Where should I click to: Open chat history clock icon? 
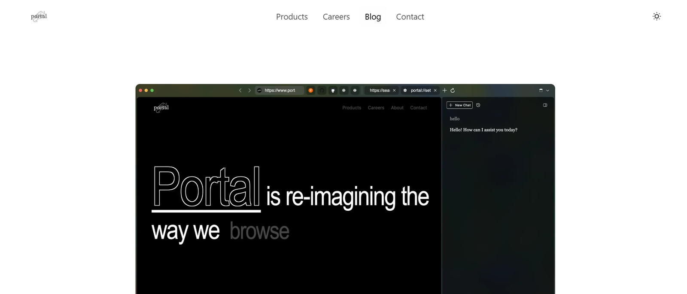click(478, 105)
